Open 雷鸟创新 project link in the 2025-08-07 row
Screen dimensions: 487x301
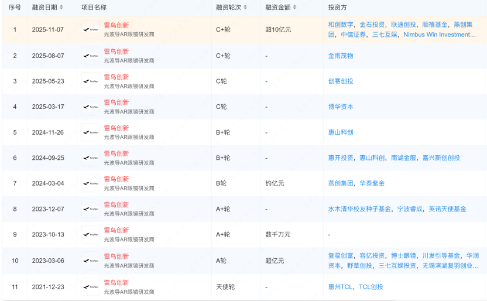[x=116, y=52]
